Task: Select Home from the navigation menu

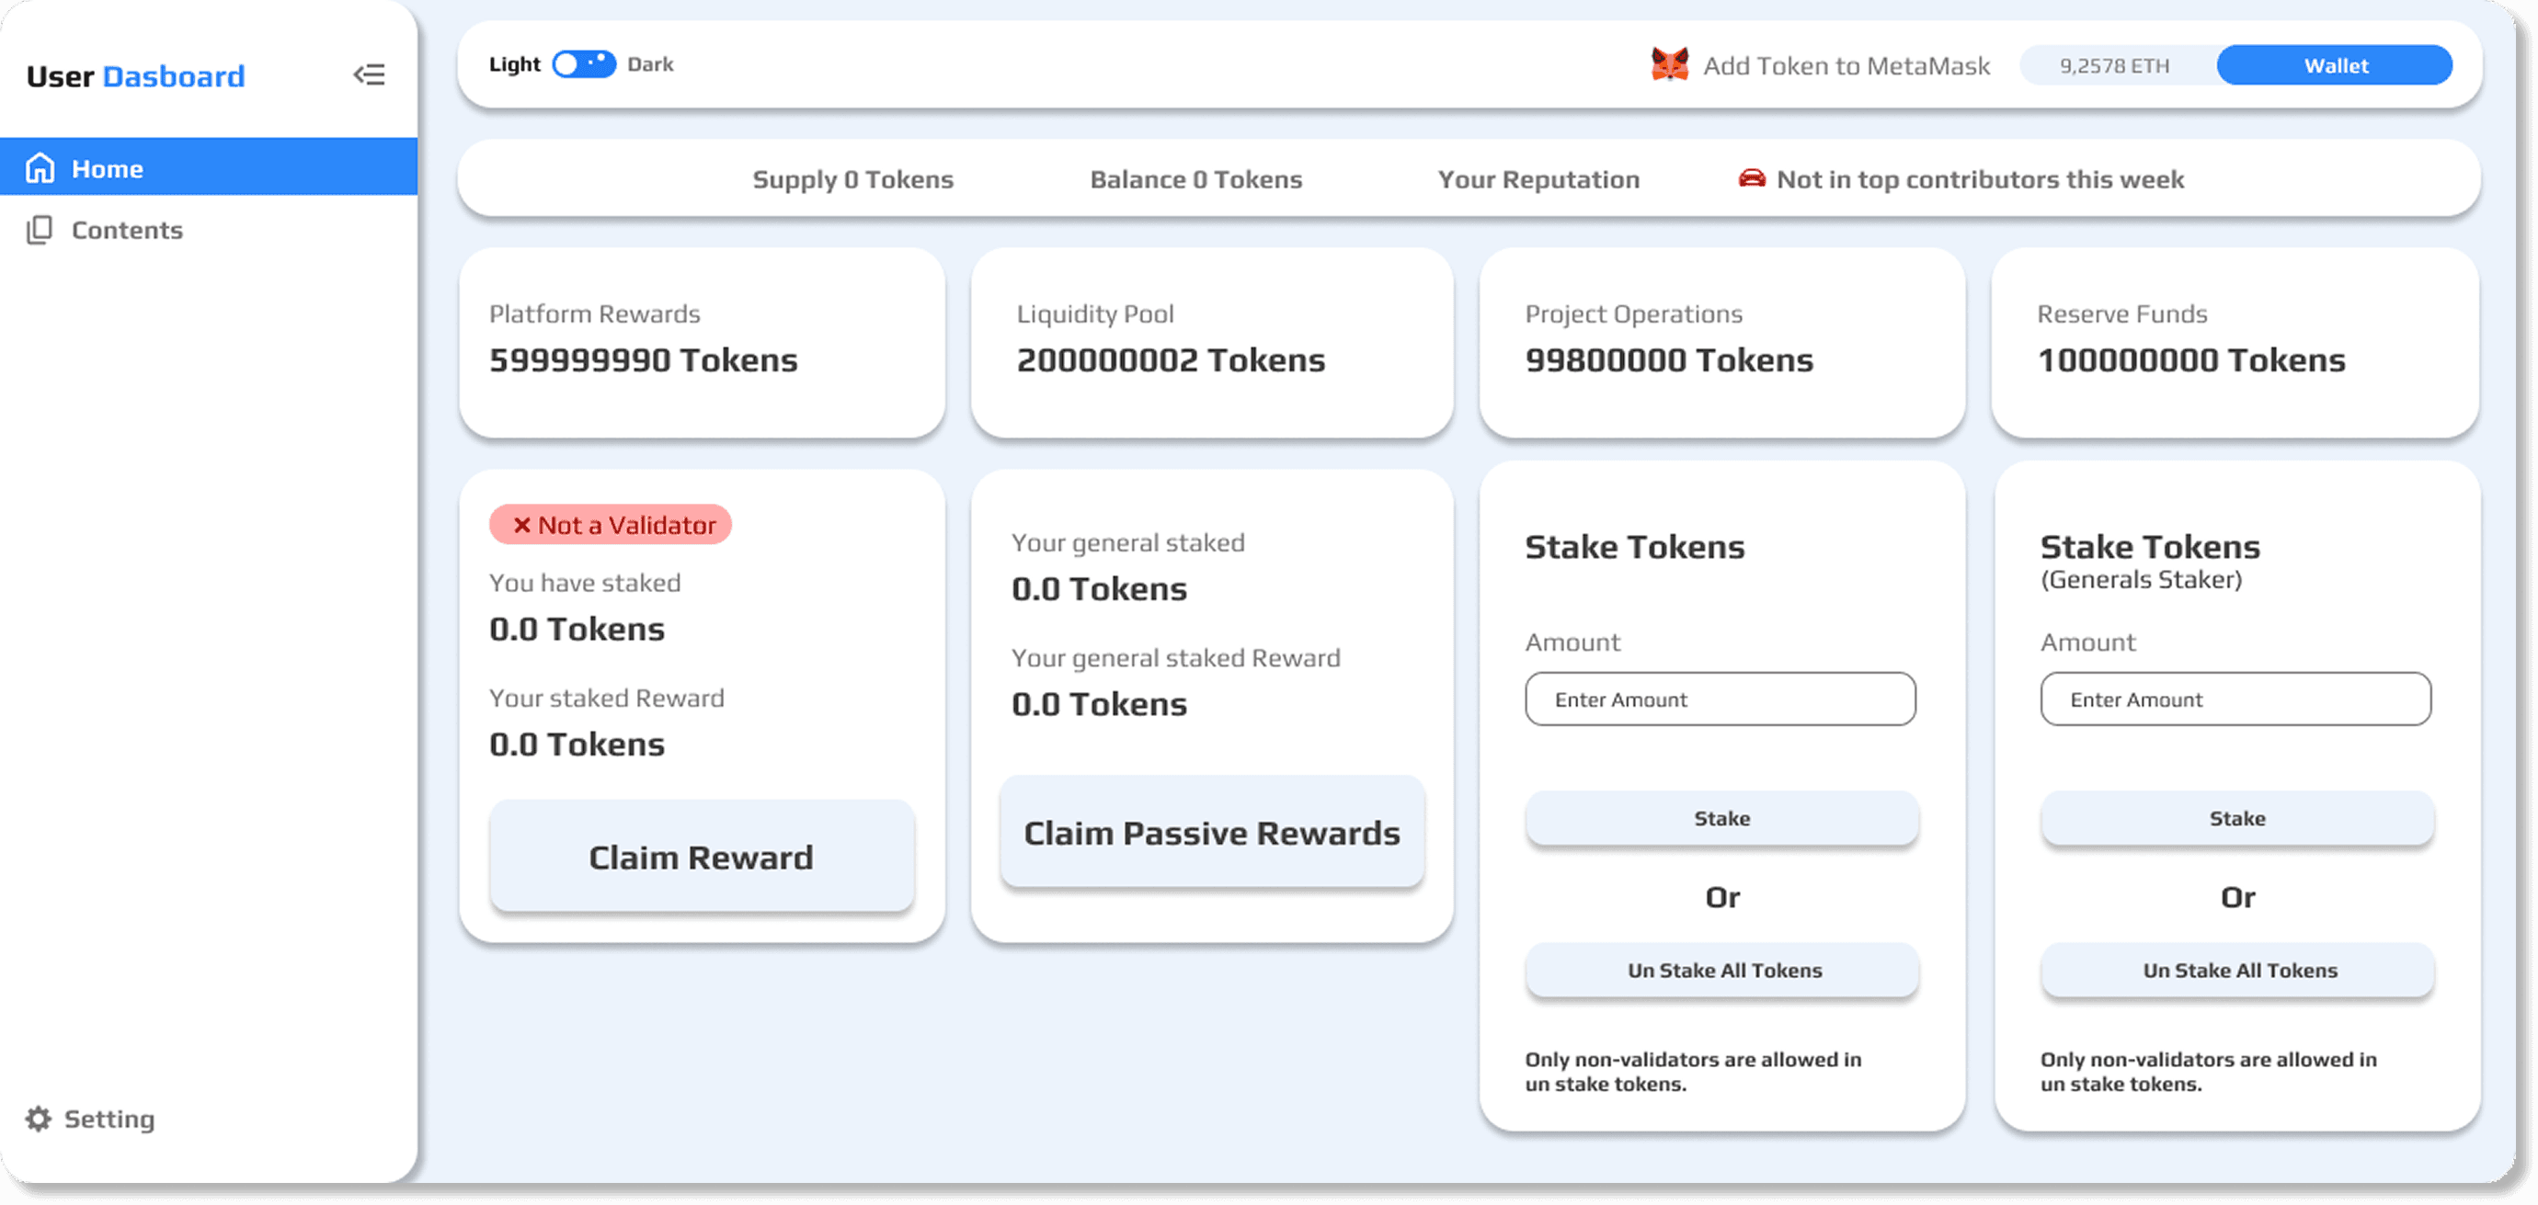Action: click(108, 167)
